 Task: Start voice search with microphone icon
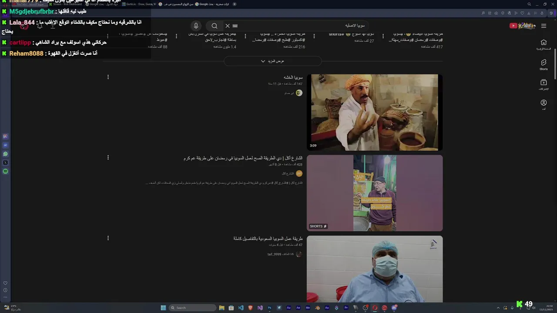click(196, 26)
